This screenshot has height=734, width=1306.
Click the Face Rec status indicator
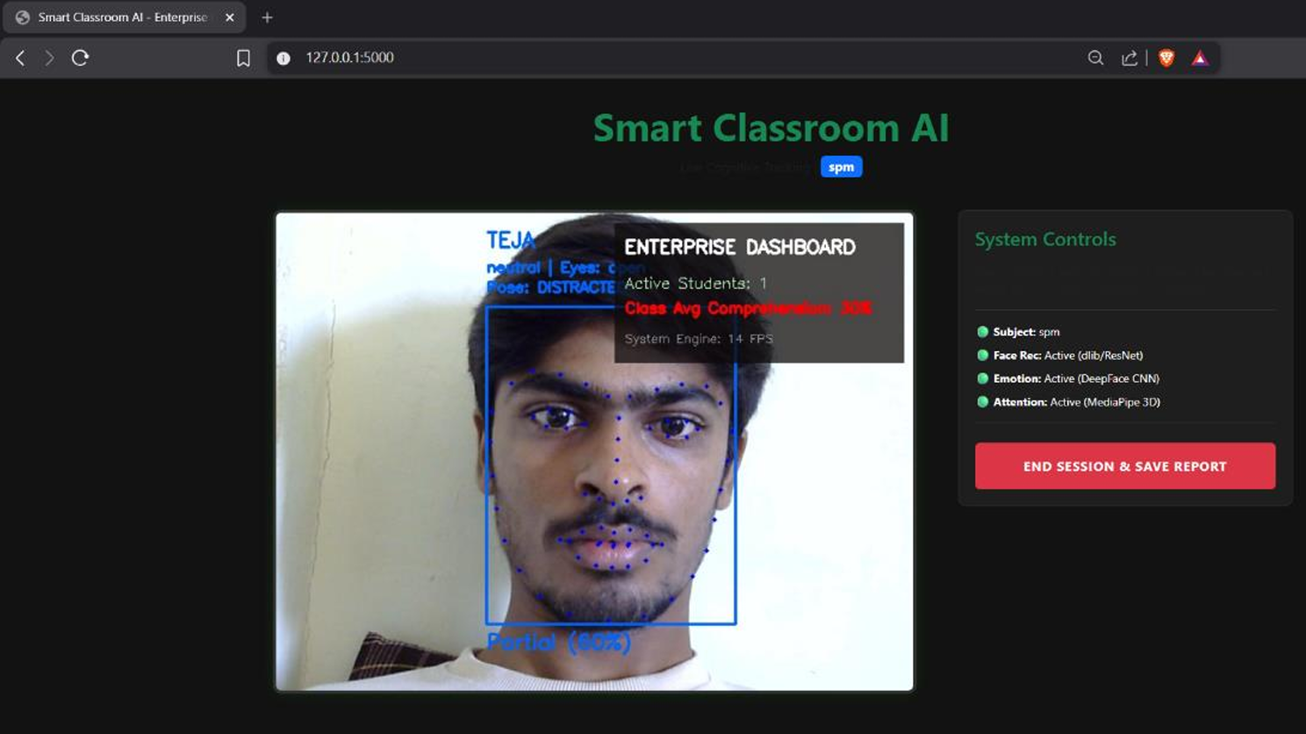982,356
